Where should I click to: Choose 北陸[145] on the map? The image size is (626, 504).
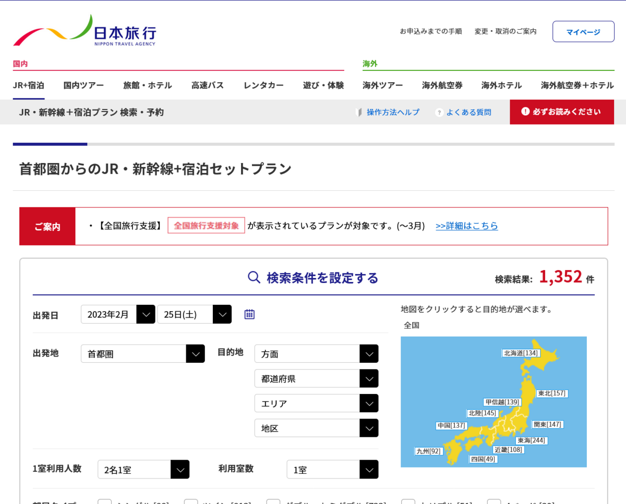click(482, 413)
